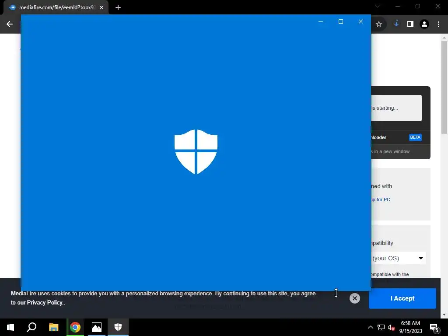The image size is (448, 336).
Task: Close the mediafire.com tab
Action: click(x=101, y=7)
